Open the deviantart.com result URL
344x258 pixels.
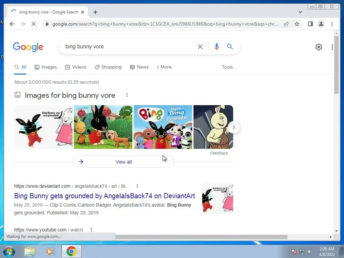coord(72,186)
